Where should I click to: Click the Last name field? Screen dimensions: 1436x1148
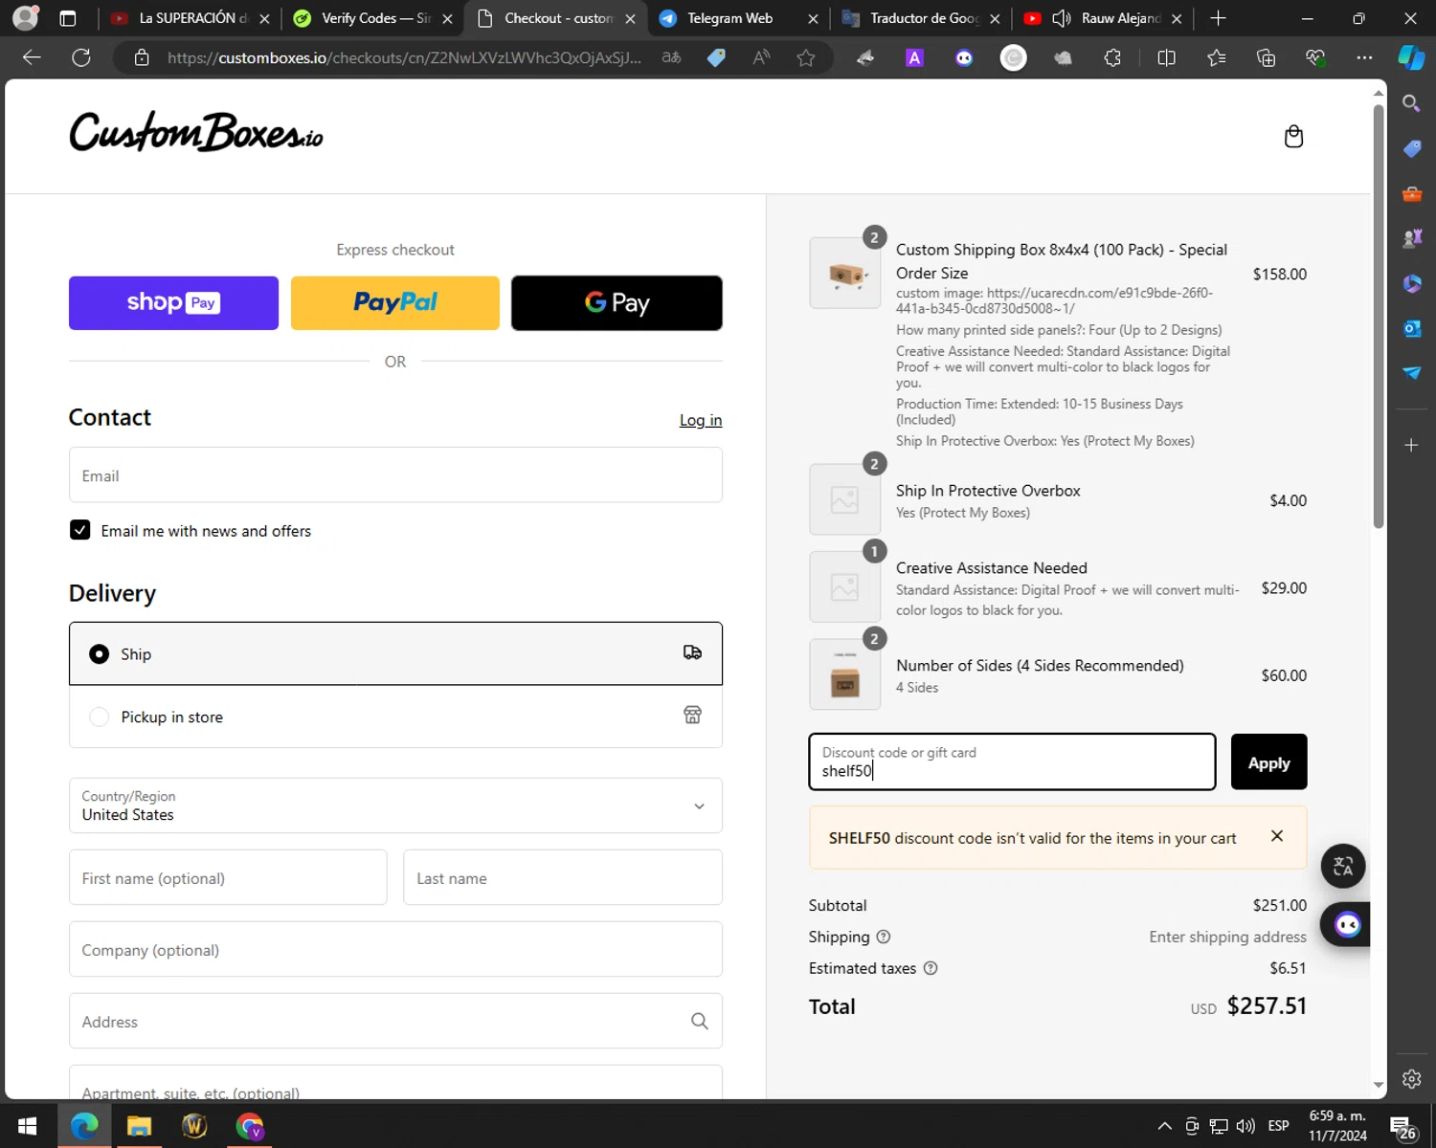coord(563,877)
